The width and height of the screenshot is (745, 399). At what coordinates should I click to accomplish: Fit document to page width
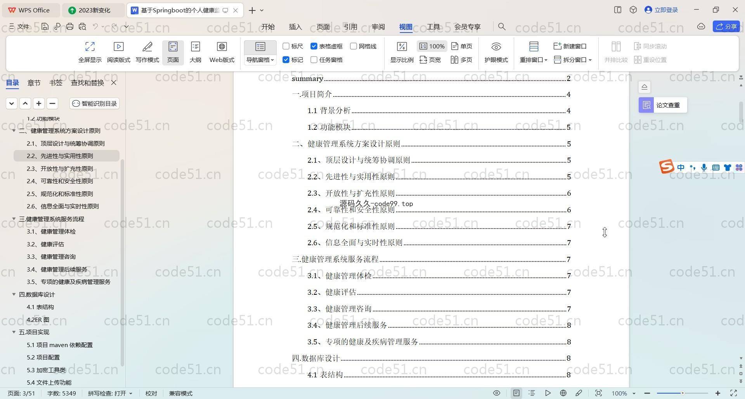[x=430, y=60]
